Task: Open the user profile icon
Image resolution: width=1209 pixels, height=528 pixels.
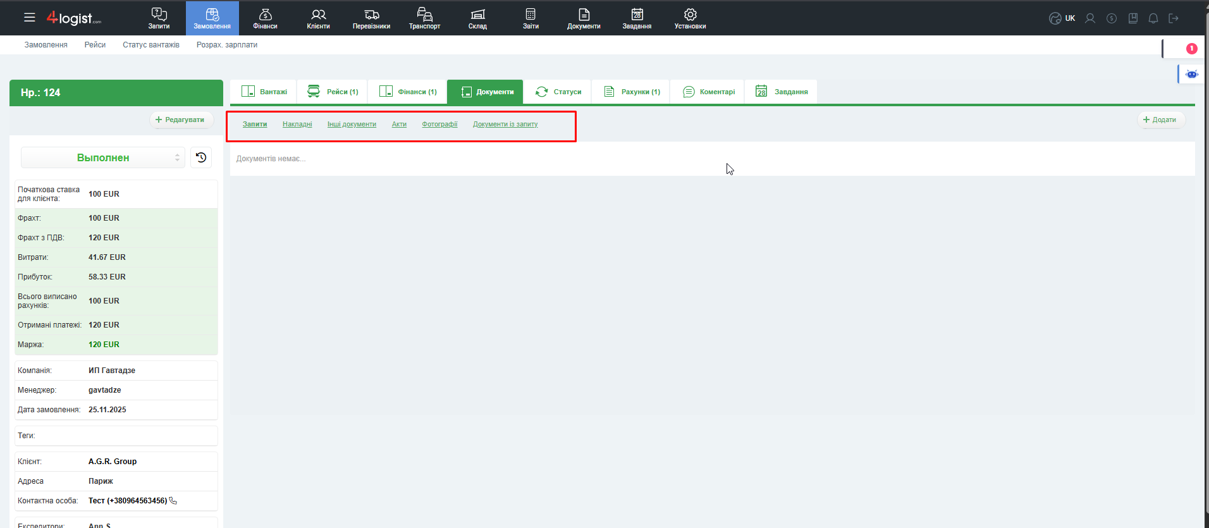Action: click(1090, 18)
